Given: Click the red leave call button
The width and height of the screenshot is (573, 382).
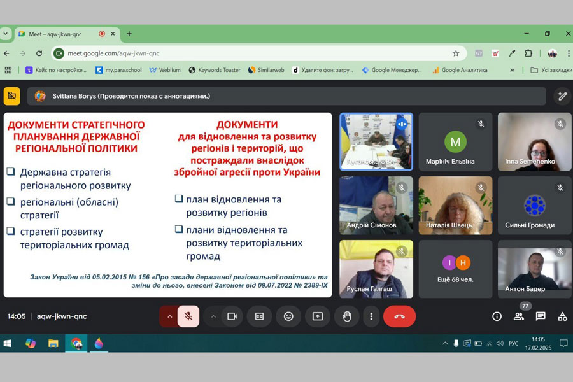Looking at the screenshot, I should (x=399, y=316).
